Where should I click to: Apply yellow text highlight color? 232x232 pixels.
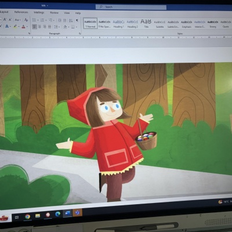(x=15, y=27)
